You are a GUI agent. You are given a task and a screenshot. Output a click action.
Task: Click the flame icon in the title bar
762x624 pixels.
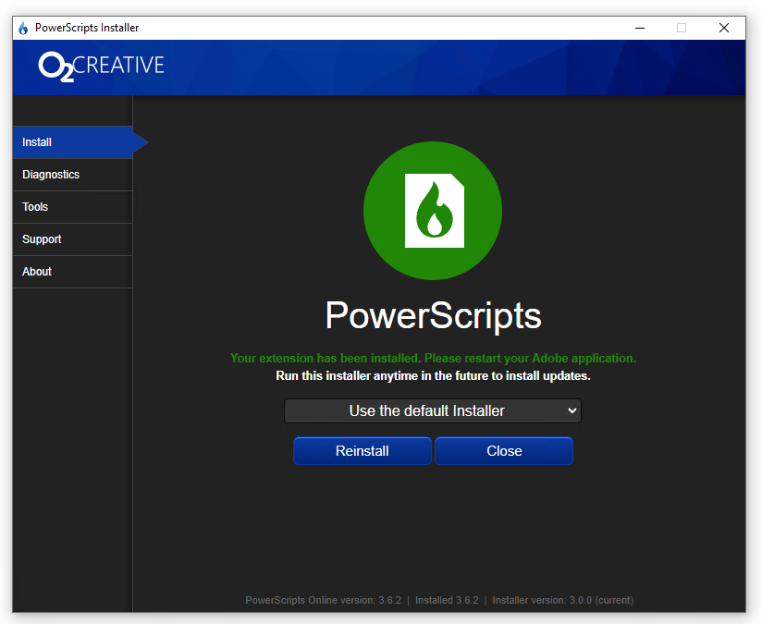pos(23,28)
